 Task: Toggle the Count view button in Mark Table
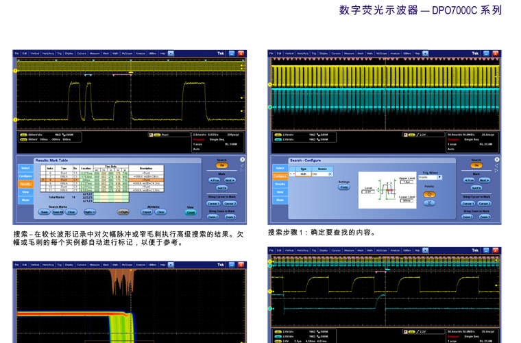191,213
